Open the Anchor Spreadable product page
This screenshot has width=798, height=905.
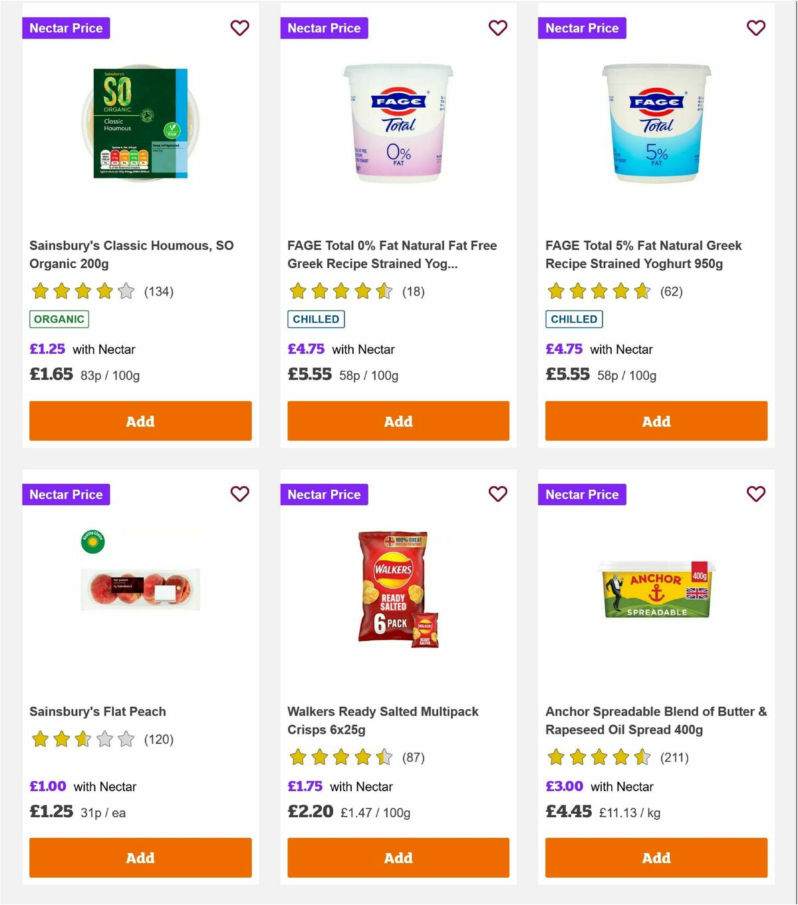coord(656,720)
